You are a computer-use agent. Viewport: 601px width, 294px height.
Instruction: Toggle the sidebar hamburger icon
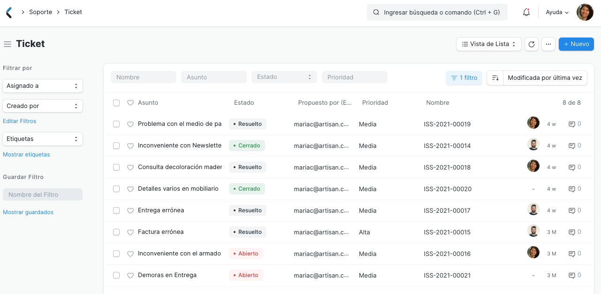[x=8, y=44]
